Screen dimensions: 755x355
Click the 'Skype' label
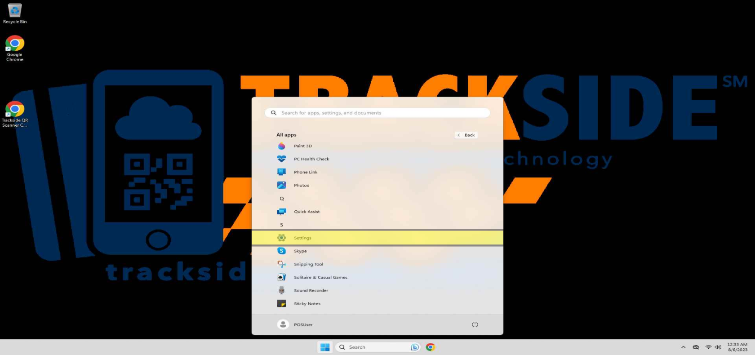coord(300,251)
